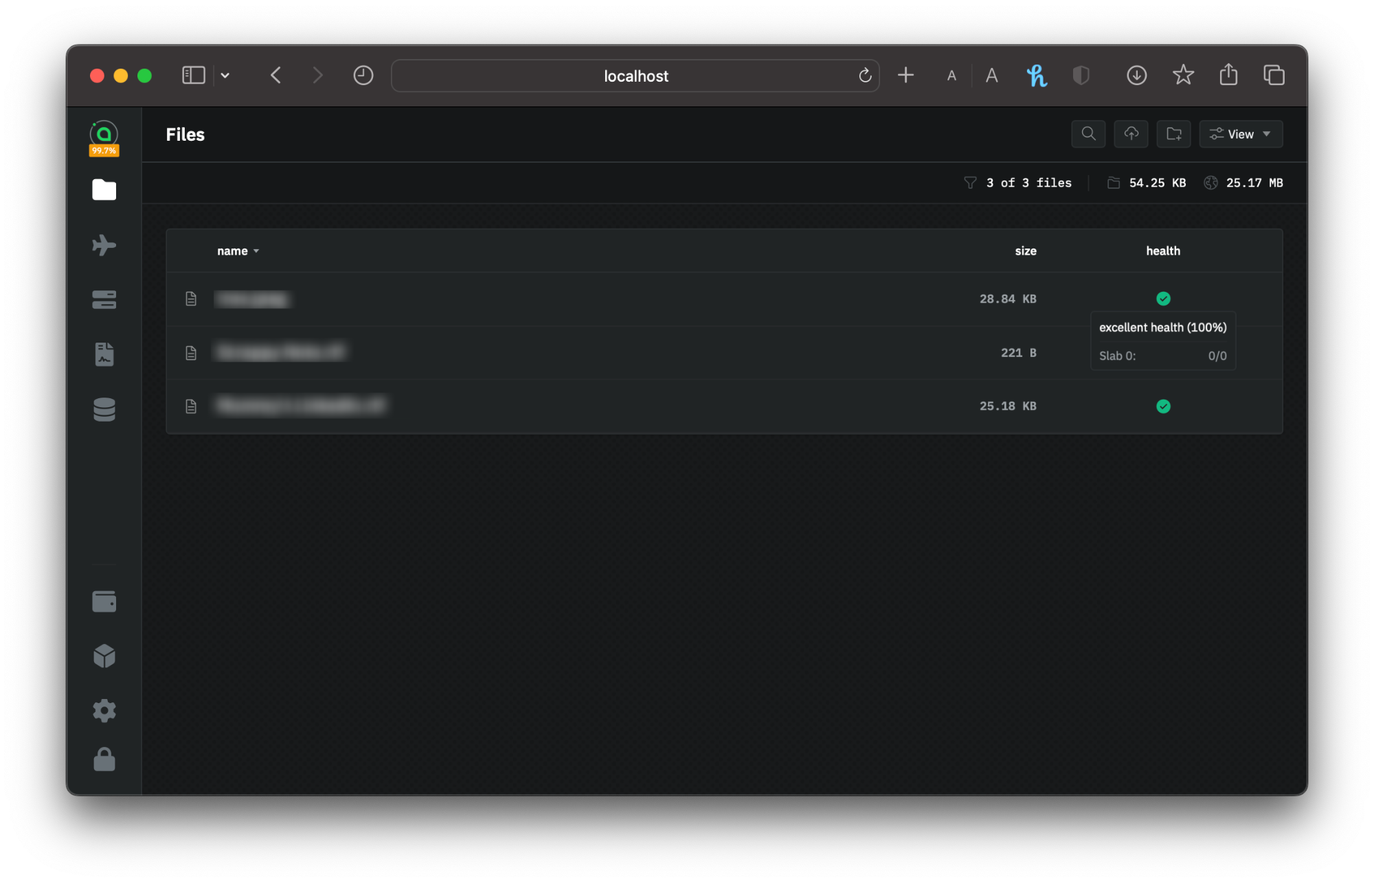The width and height of the screenshot is (1374, 883).
Task: Toggle the Safari sidebar panel
Action: click(194, 76)
